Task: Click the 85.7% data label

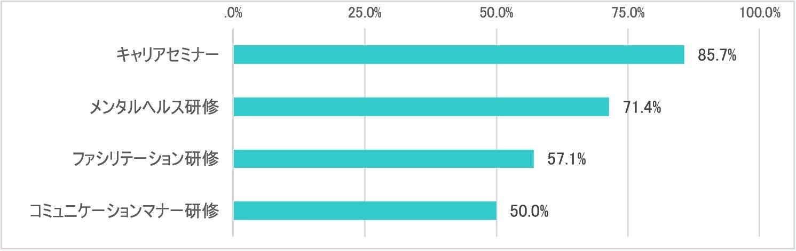Action: coord(717,55)
